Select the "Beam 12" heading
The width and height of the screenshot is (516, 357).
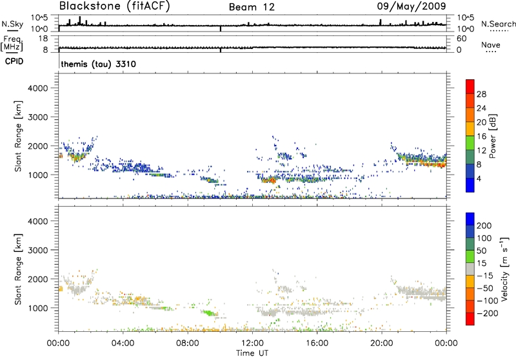click(252, 7)
